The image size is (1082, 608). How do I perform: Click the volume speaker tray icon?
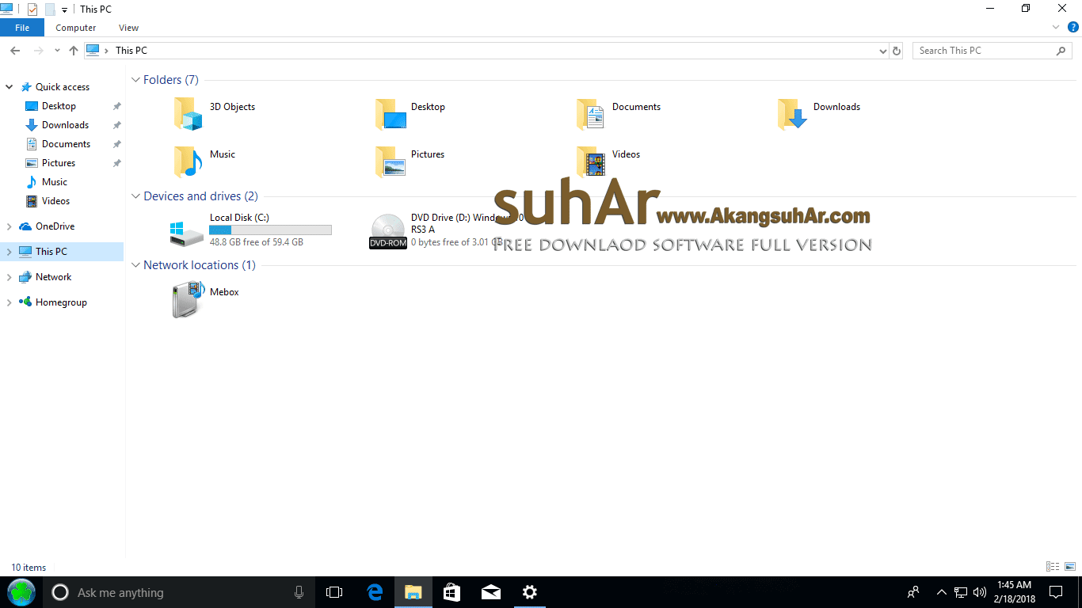[980, 592]
